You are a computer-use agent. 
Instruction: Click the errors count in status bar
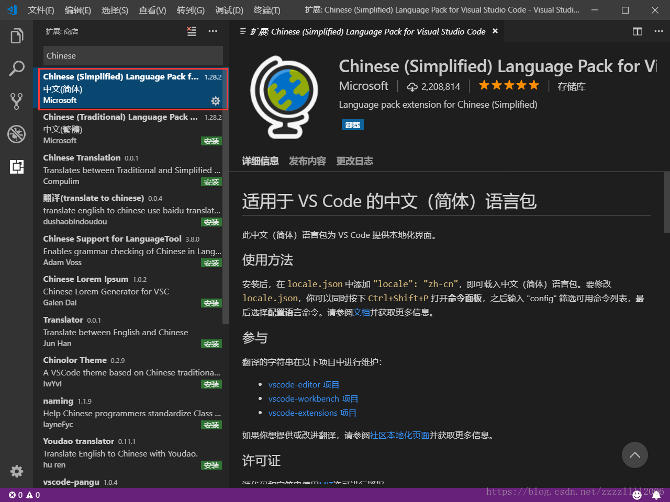(16, 495)
